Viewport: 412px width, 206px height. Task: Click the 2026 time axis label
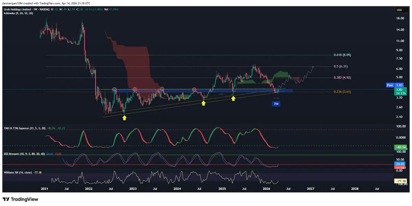266,189
